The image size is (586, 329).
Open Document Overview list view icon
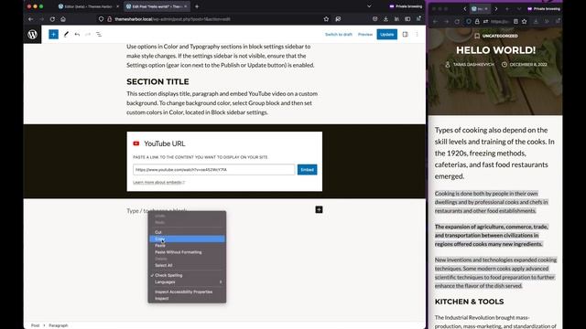[99, 35]
